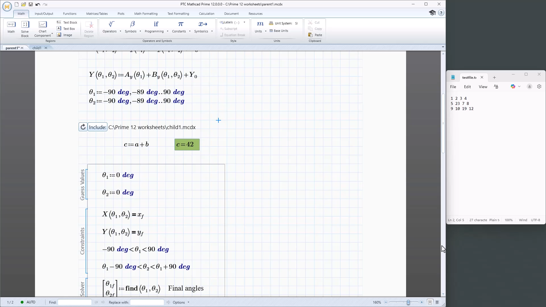Expand the Symbols dropdown
Screen dimensions: 546x307
point(140,31)
